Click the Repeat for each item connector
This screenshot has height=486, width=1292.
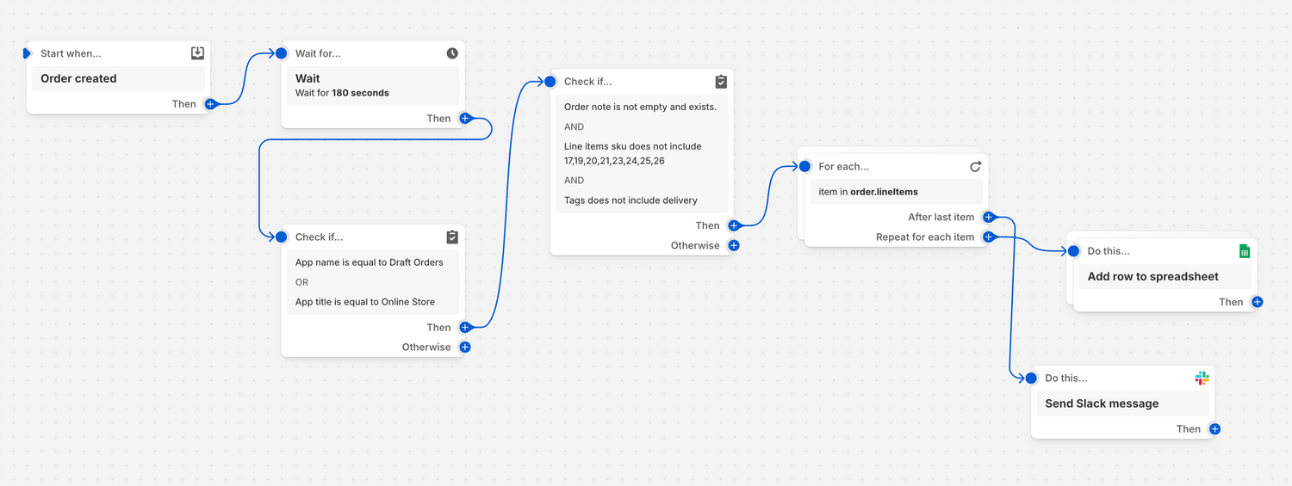(989, 237)
